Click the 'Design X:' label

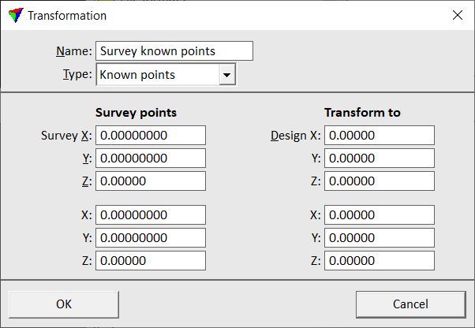click(295, 136)
